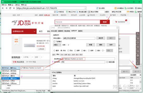Viewport: 143px width, 93px height.
Task: Toggle the 内容定位 checkbox
Action: pyautogui.click(x=55, y=12)
